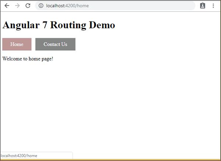
Task: Click blank area right of Contact Us
Action: pos(147,44)
